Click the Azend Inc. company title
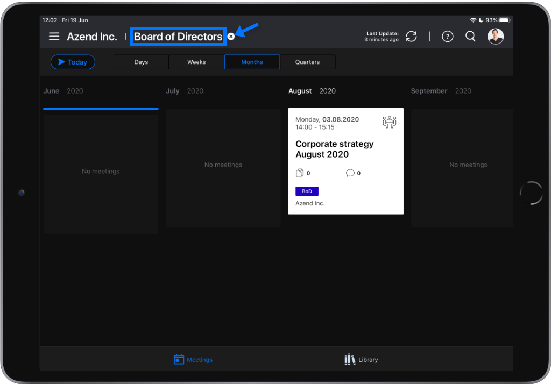The width and height of the screenshot is (551, 384). click(x=92, y=37)
